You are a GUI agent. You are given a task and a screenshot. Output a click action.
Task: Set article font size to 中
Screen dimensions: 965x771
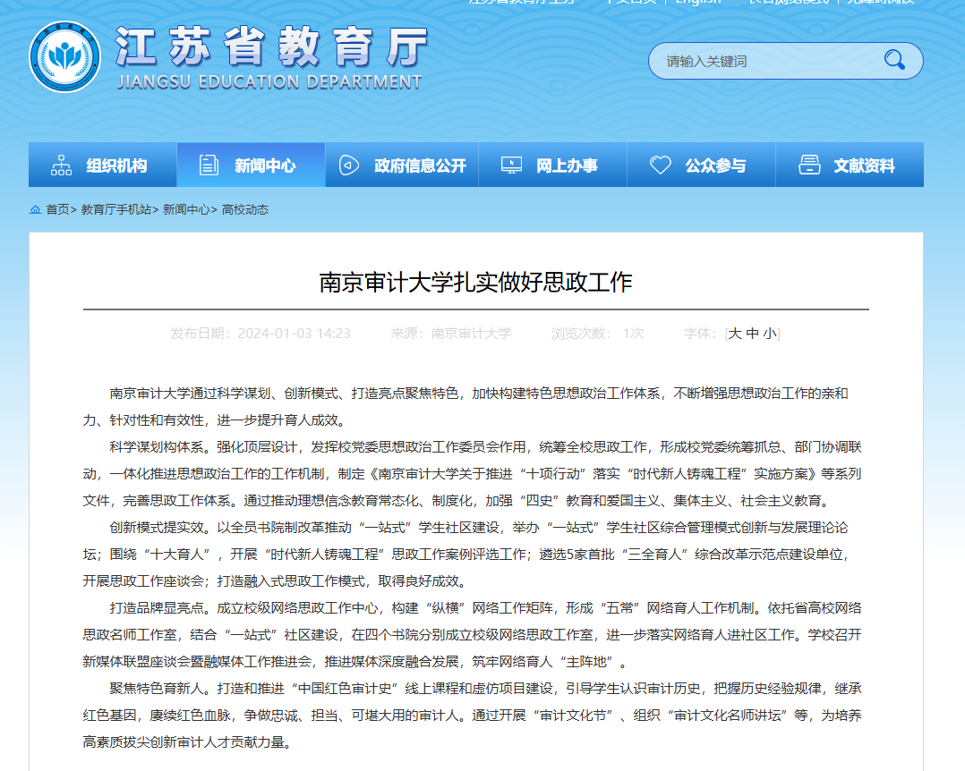click(x=752, y=334)
